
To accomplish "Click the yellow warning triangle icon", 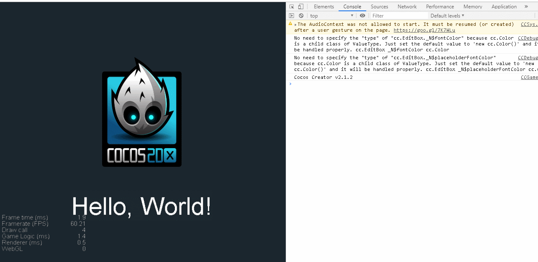I will [x=290, y=24].
